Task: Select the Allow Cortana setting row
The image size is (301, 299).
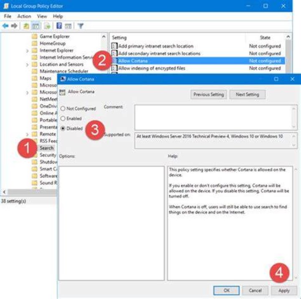Action: pyautogui.click(x=198, y=61)
